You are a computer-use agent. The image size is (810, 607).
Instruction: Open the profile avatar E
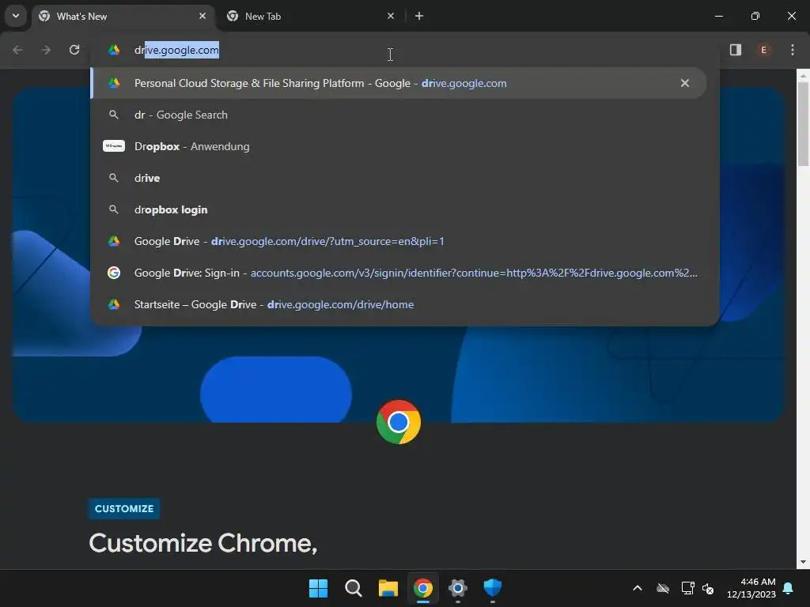click(x=763, y=50)
